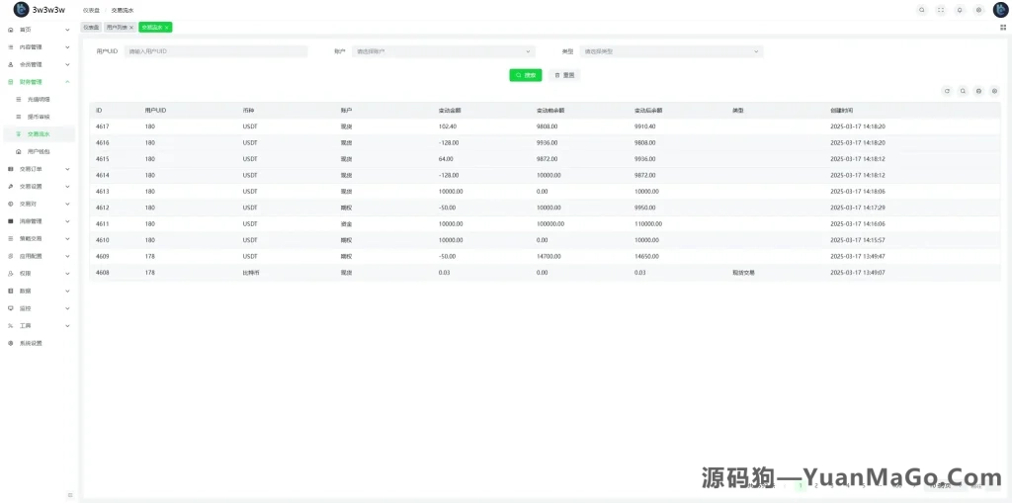This screenshot has height=503, width=1012.
Task: Open 用户钱包 submenu item
Action: [x=39, y=152]
